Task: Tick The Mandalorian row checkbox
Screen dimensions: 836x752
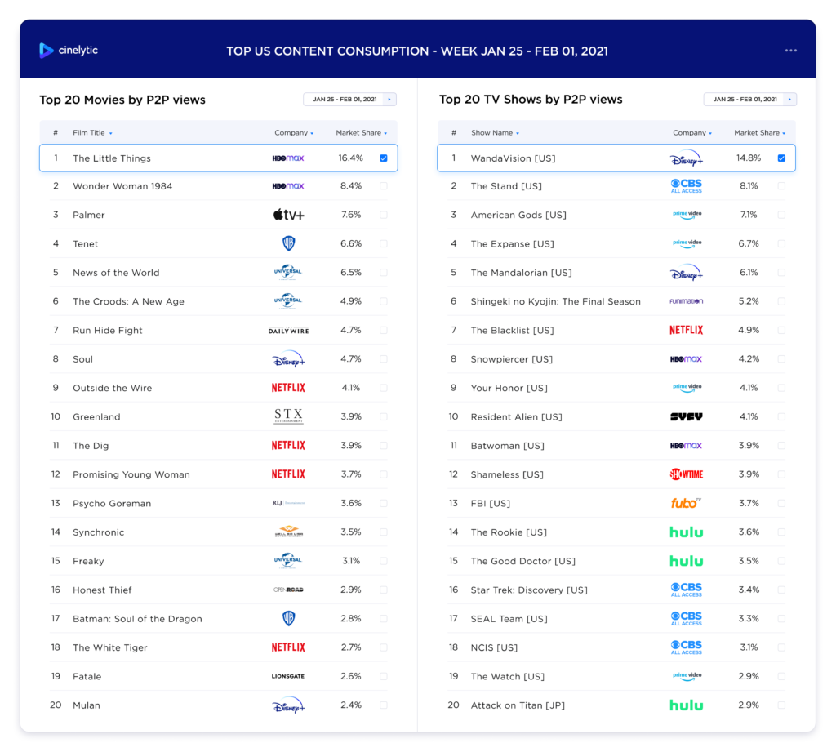Action: coord(781,273)
